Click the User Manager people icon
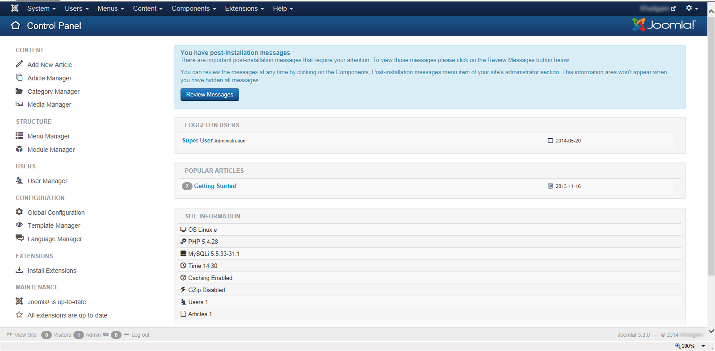This screenshot has height=351, width=715. pyautogui.click(x=19, y=180)
